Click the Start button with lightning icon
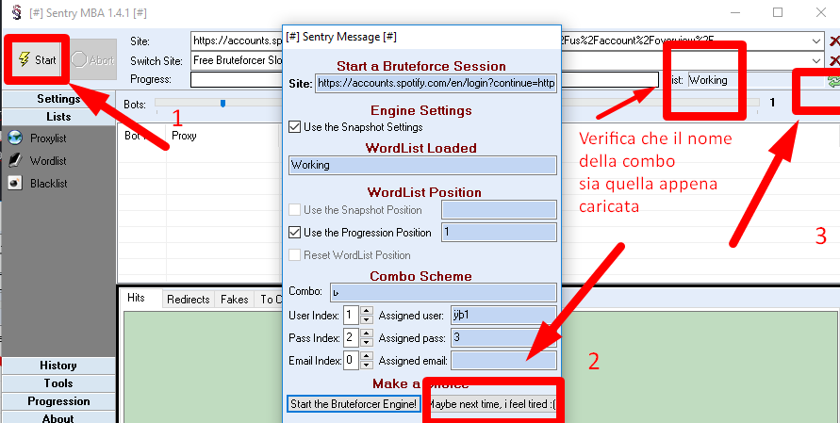Screen dimensions: 840x423 point(37,59)
